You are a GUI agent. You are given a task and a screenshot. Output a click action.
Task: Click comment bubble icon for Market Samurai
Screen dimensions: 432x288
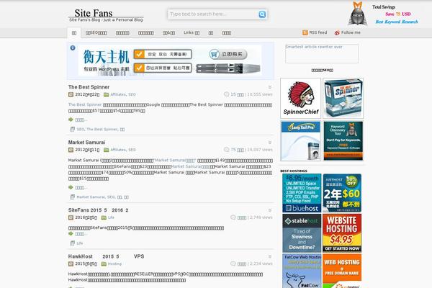(x=227, y=150)
